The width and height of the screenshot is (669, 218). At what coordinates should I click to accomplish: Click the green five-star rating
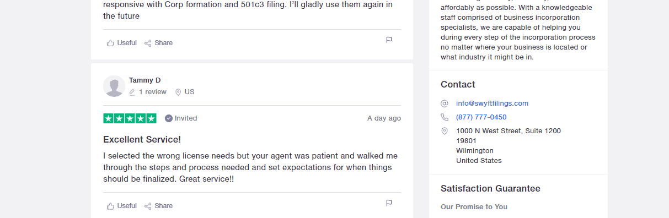click(130, 118)
